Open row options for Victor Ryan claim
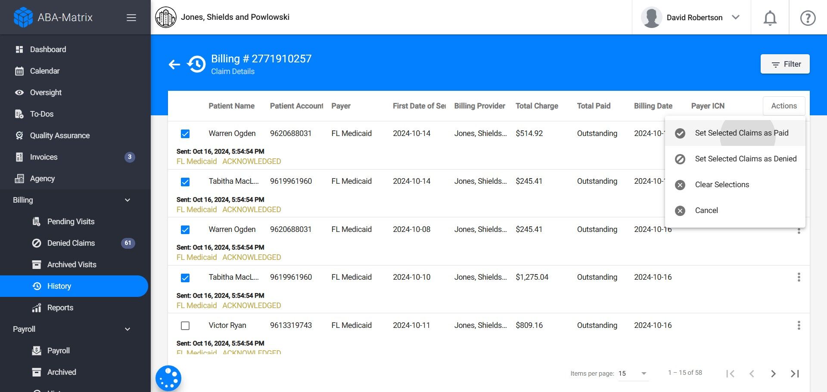This screenshot has width=827, height=392. [x=799, y=325]
